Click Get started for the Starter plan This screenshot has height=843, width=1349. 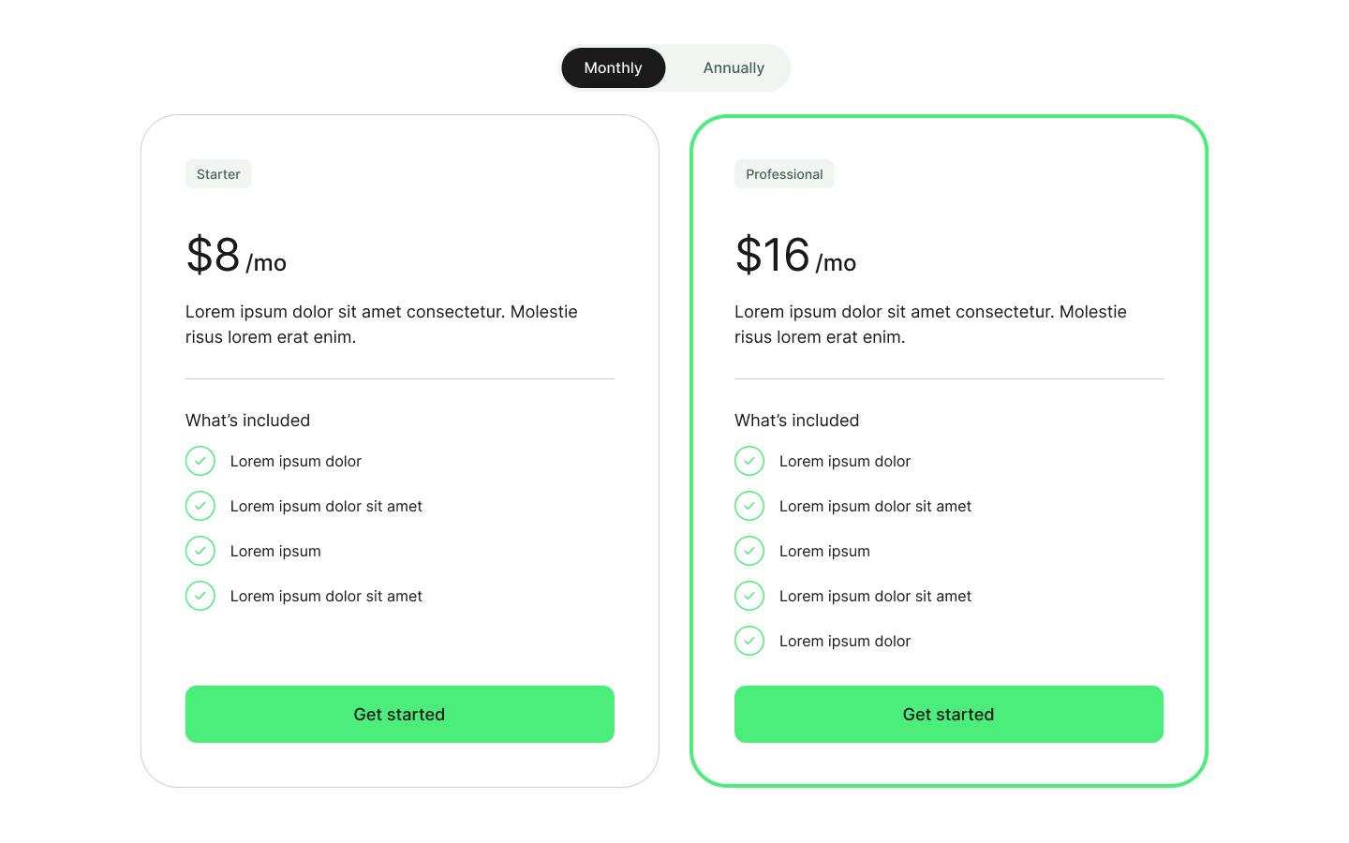(399, 714)
